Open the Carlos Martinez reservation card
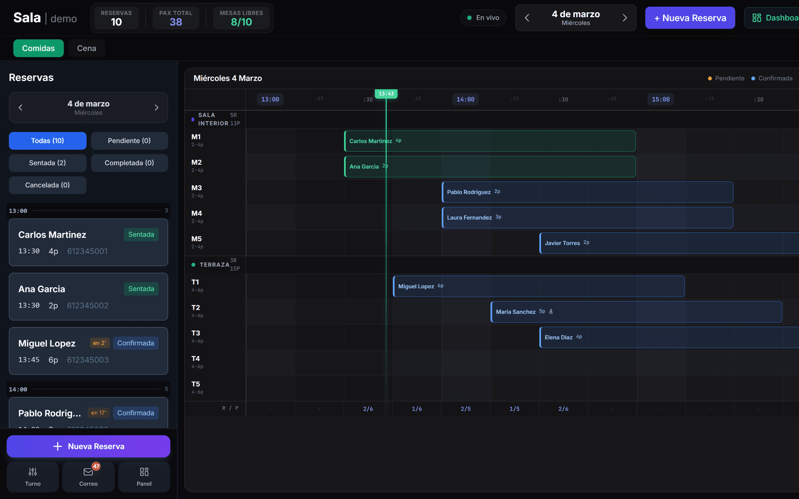Screen dimensions: 799x499 pos(88,242)
